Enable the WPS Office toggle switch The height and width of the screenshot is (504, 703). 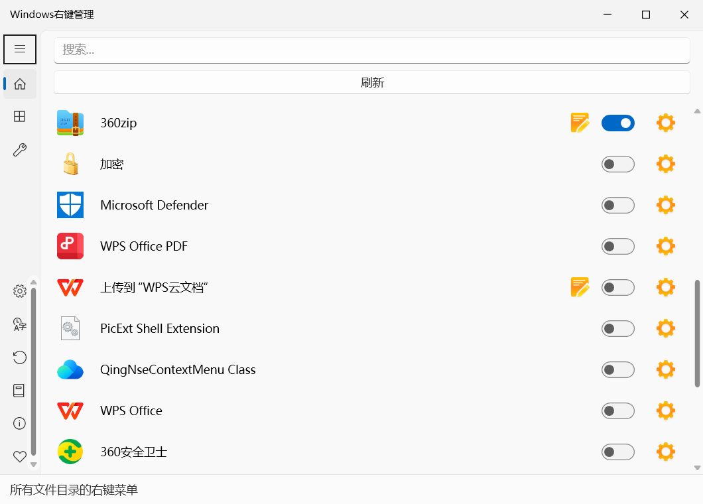click(618, 410)
